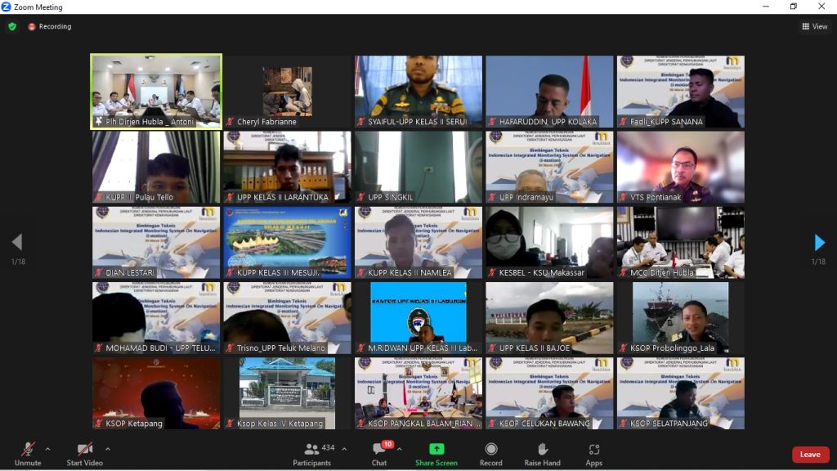Start recording with Record icon

click(x=490, y=454)
